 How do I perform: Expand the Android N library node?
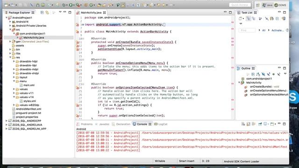pos(10,22)
